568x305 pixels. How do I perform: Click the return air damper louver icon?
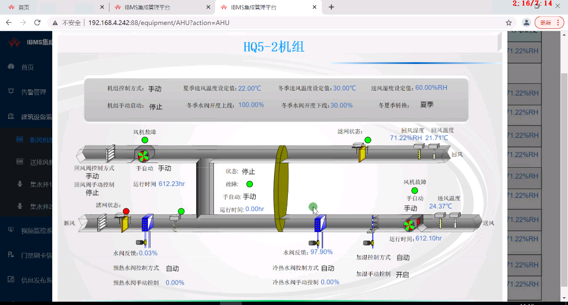click(111, 153)
